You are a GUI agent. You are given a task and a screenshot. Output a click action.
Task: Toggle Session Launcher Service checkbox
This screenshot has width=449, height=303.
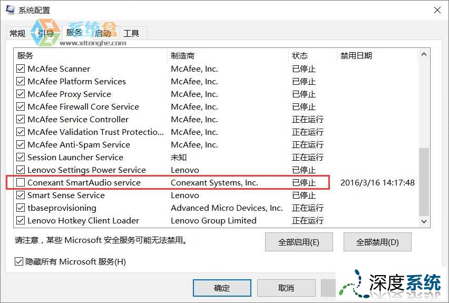[21, 157]
